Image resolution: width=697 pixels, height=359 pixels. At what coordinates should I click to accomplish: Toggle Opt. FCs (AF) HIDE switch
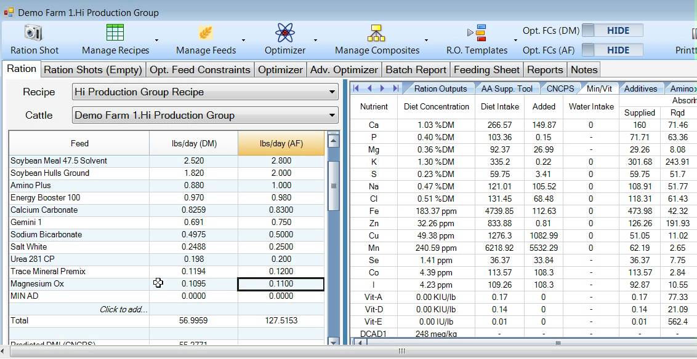pyautogui.click(x=613, y=50)
